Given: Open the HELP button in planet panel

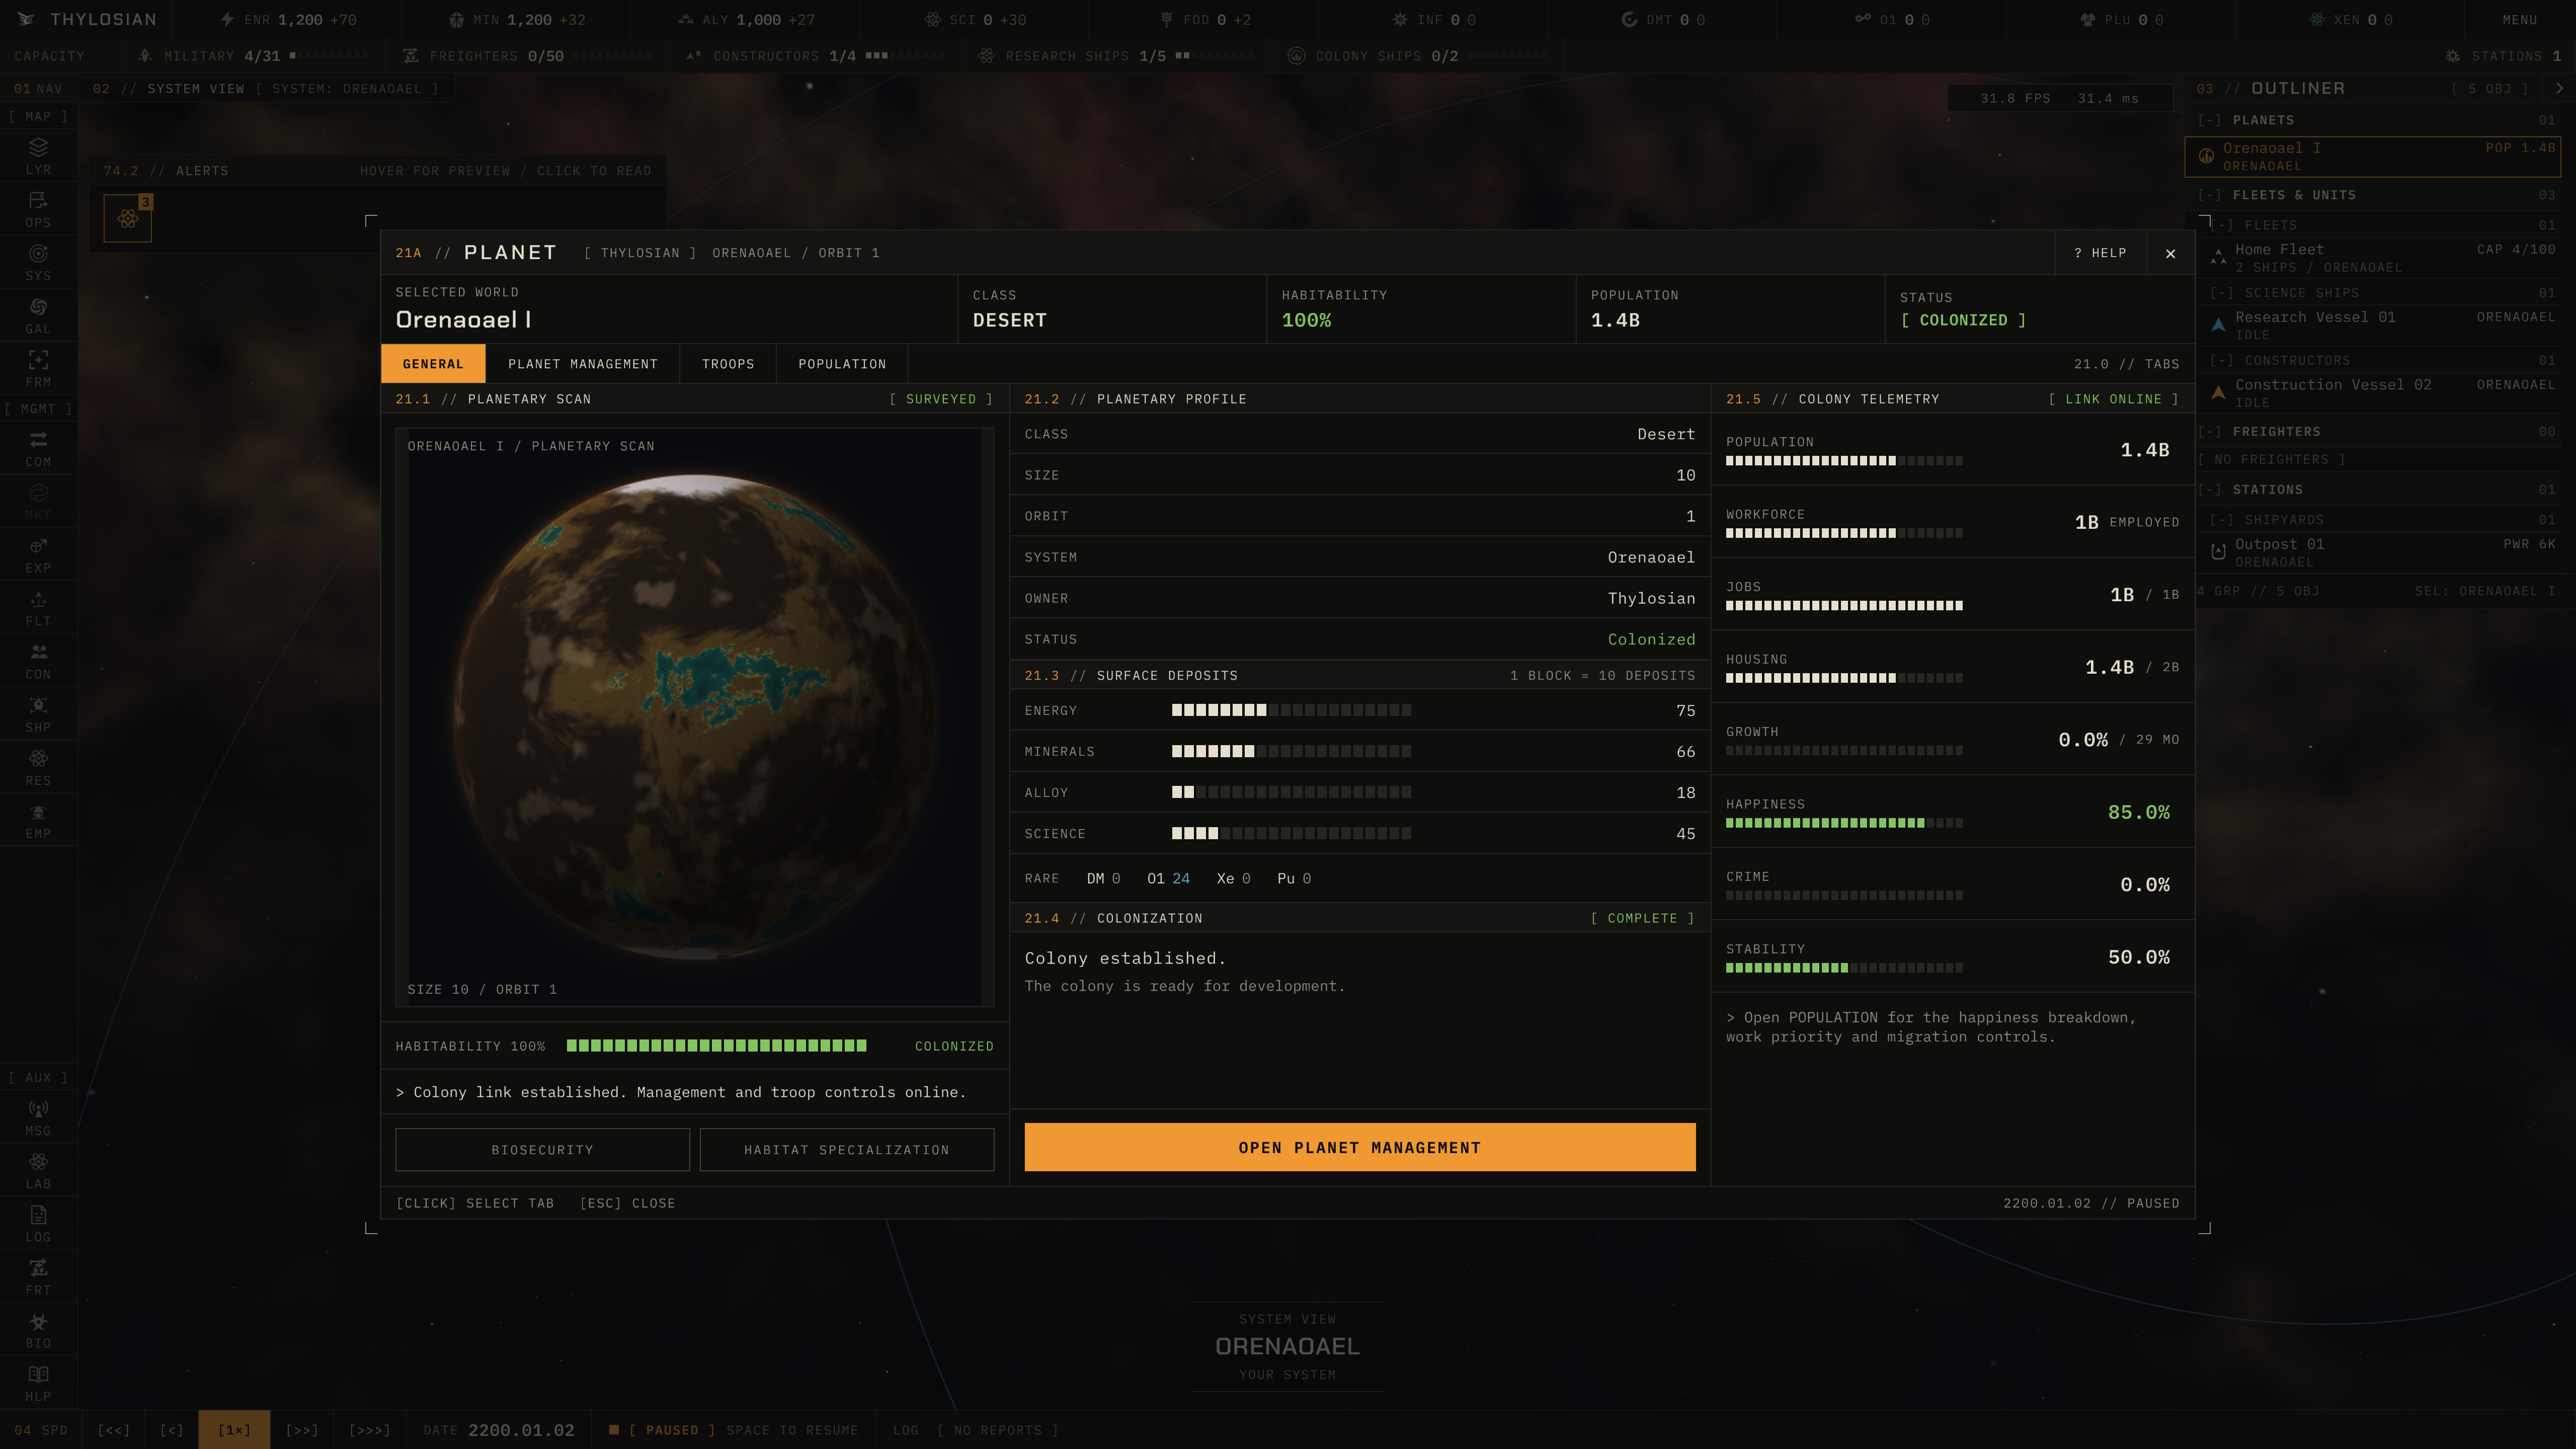Looking at the screenshot, I should pyautogui.click(x=2101, y=253).
